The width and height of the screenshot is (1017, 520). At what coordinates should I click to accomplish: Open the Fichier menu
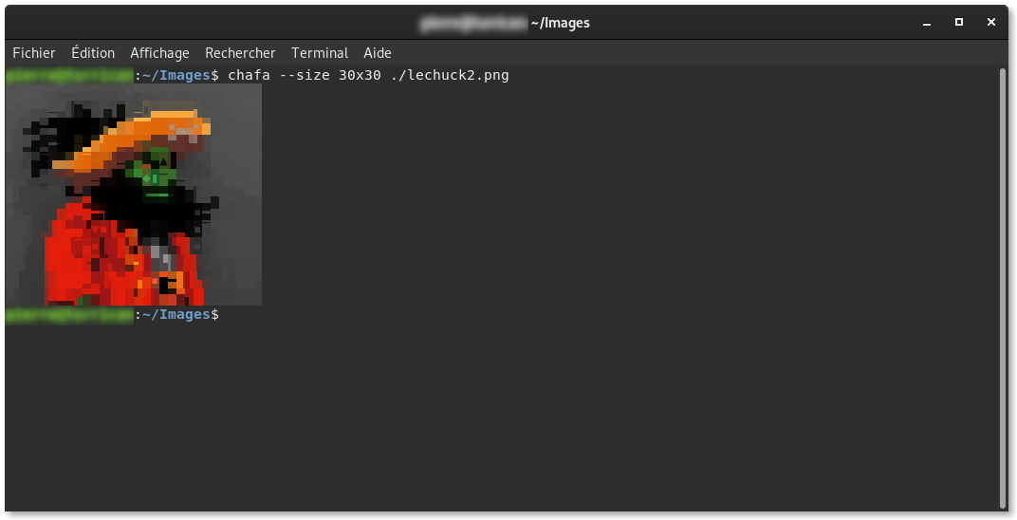click(x=34, y=53)
